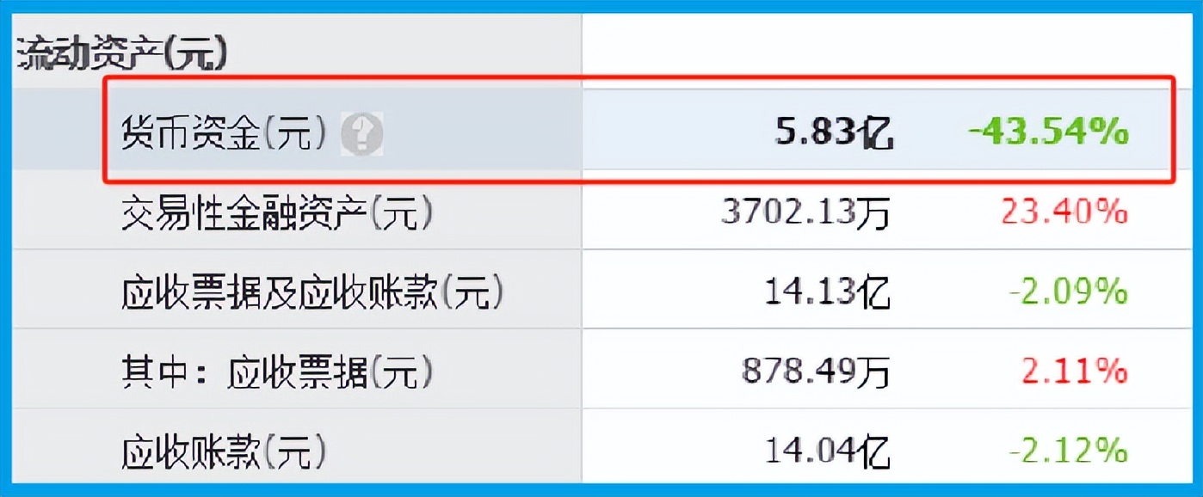This screenshot has width=1203, height=497.
Task: Click the 878.49万 value cell
Action: [x=814, y=372]
